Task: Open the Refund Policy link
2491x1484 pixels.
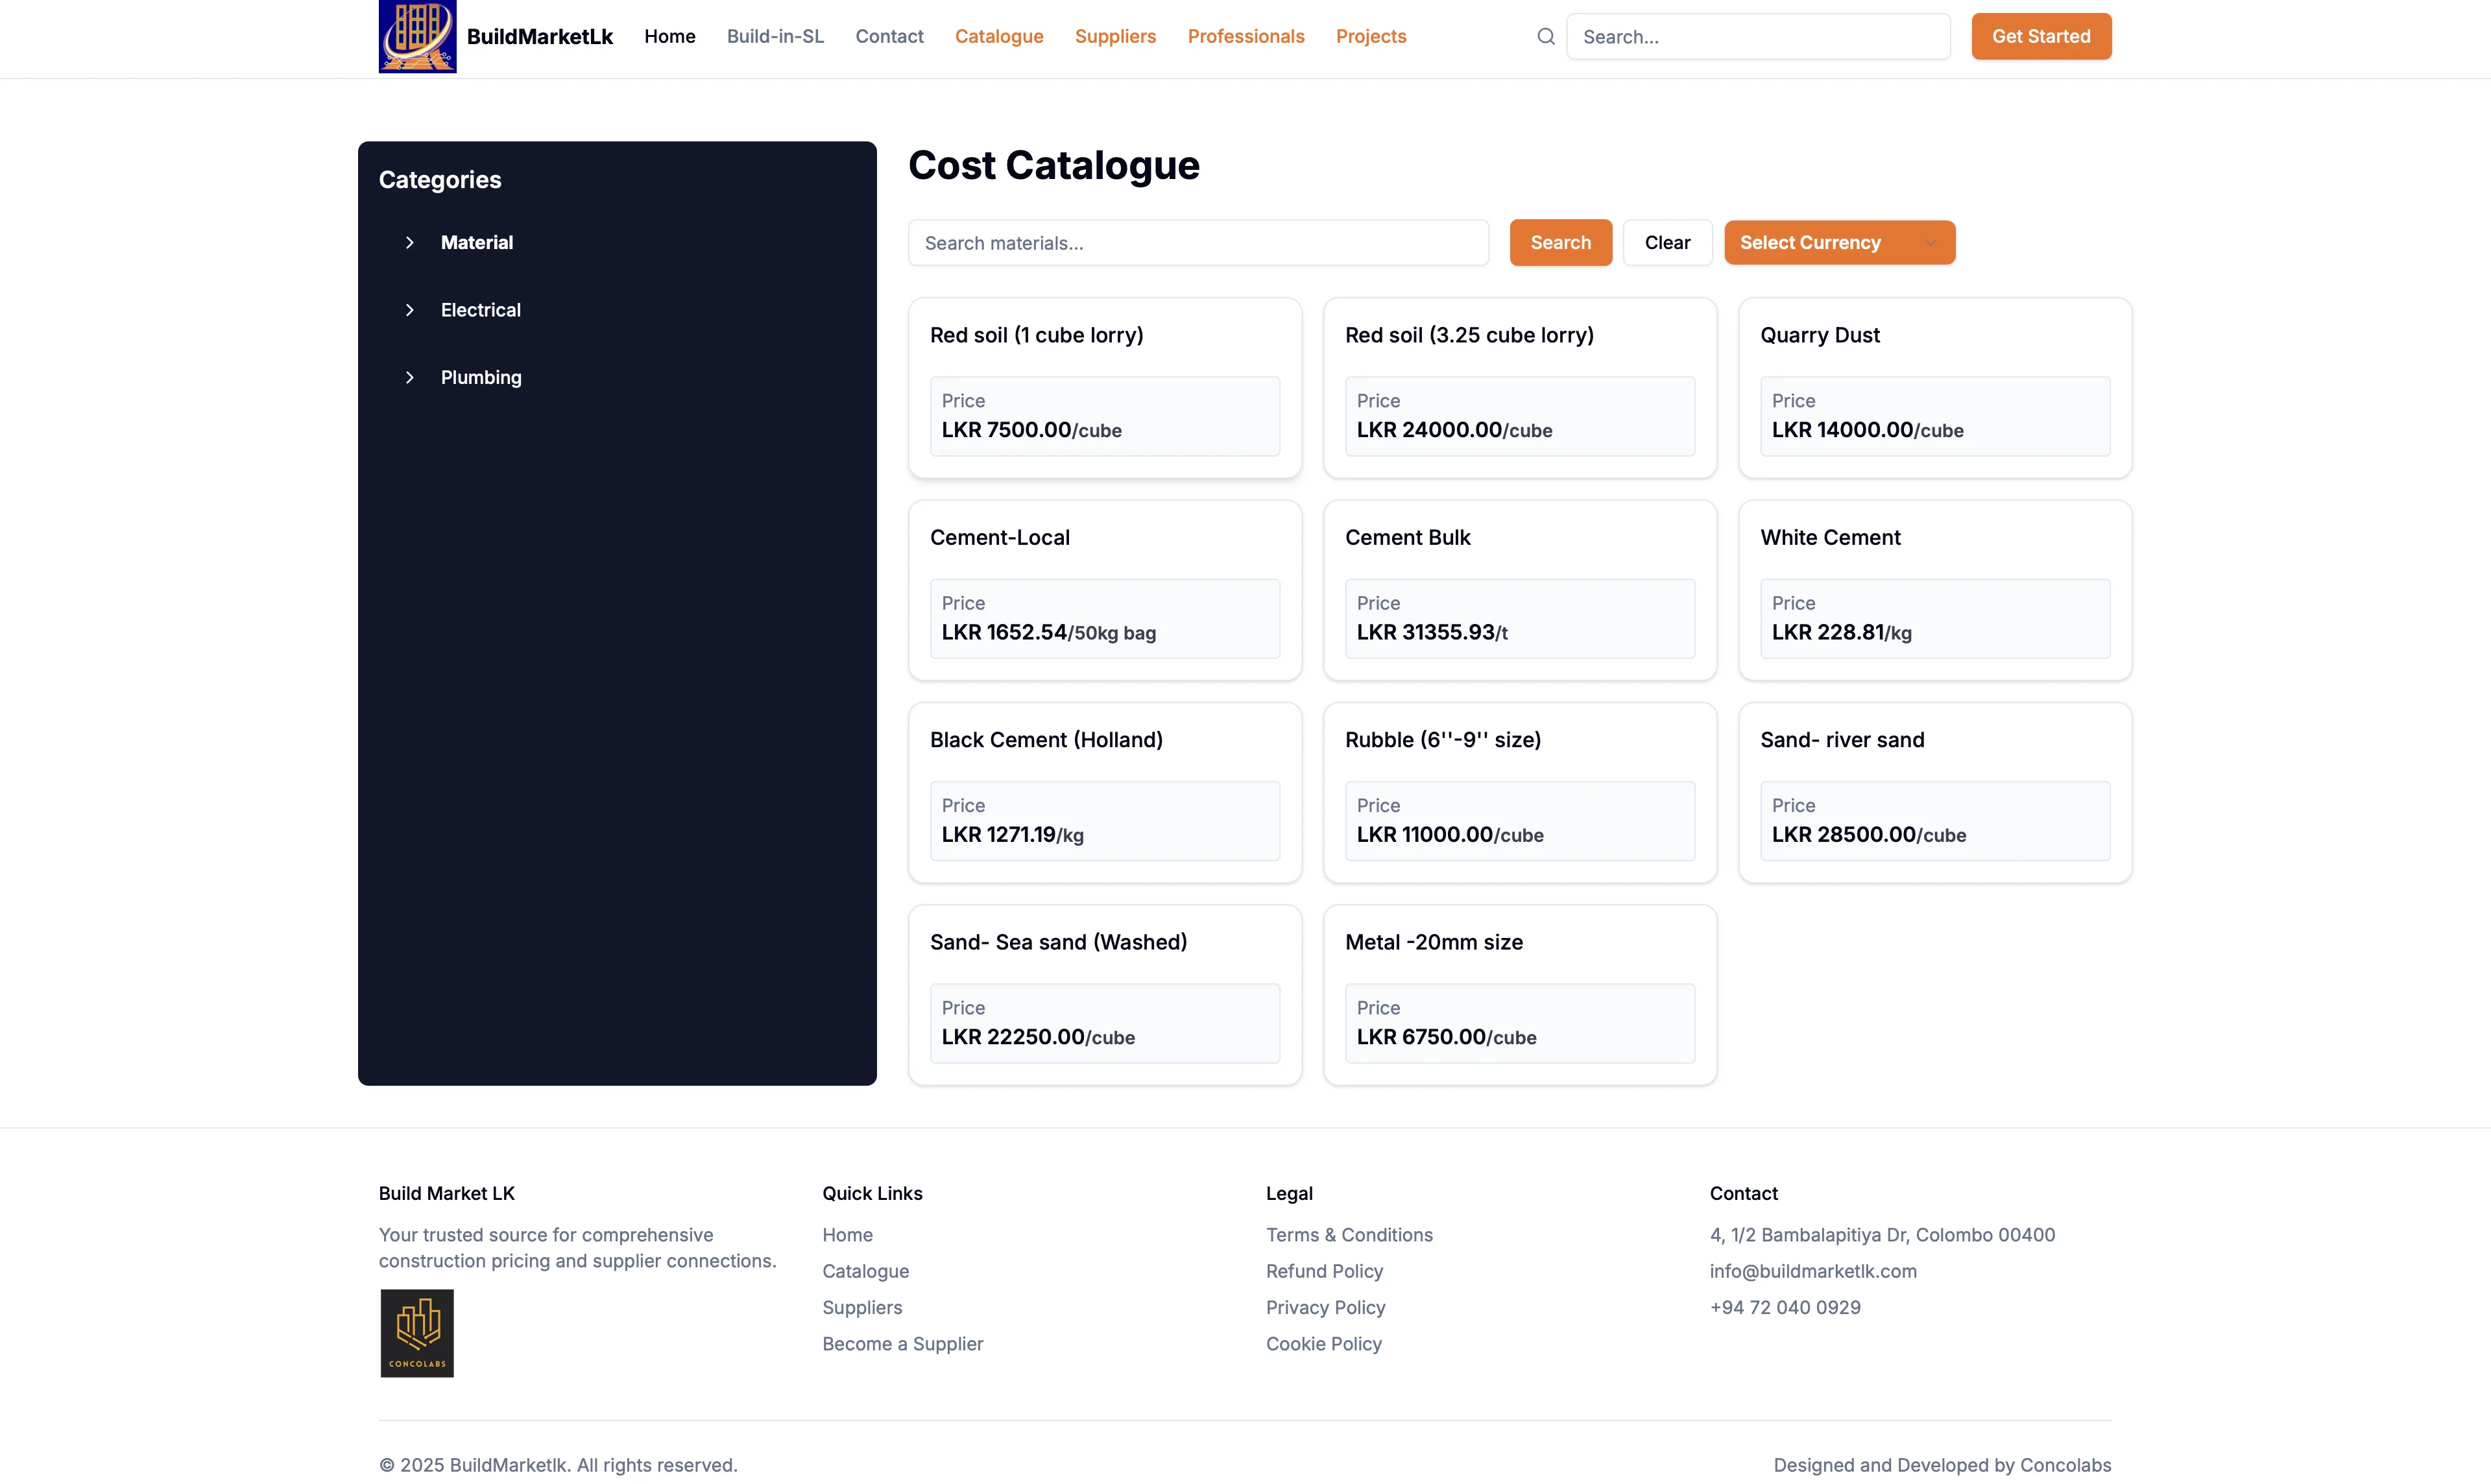Action: (1324, 1271)
